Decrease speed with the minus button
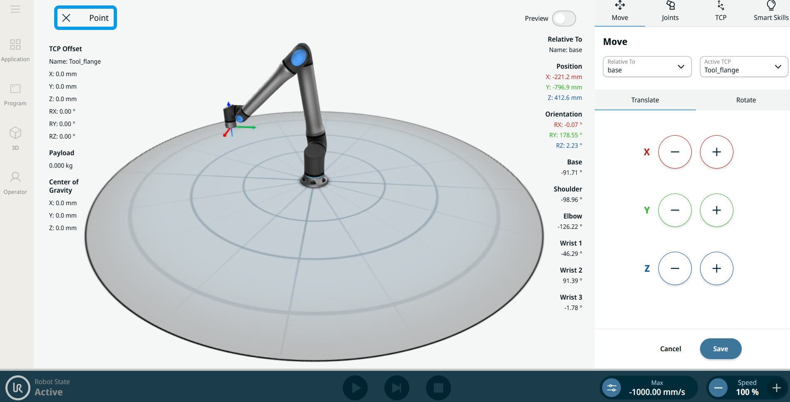Image resolution: width=790 pixels, height=402 pixels. tap(718, 388)
